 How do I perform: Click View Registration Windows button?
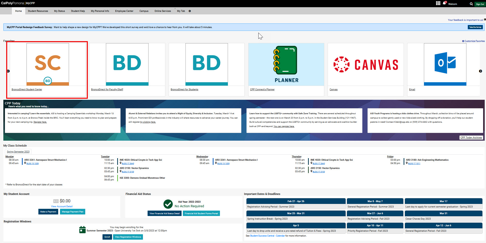[x=128, y=237]
